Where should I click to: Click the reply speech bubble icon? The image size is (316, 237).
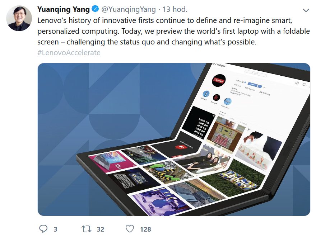[43, 229]
